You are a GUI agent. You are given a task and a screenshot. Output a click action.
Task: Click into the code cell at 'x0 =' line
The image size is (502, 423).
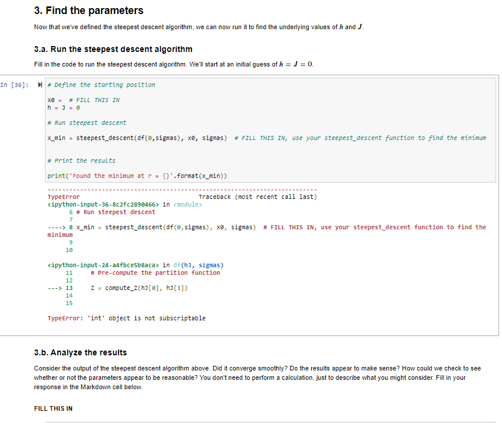83,100
